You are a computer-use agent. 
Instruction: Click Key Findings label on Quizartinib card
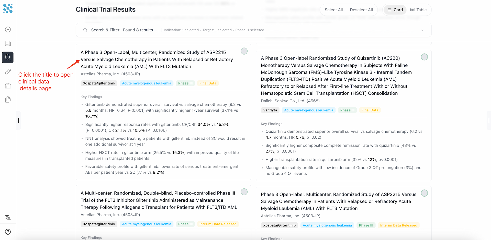pos(272,124)
